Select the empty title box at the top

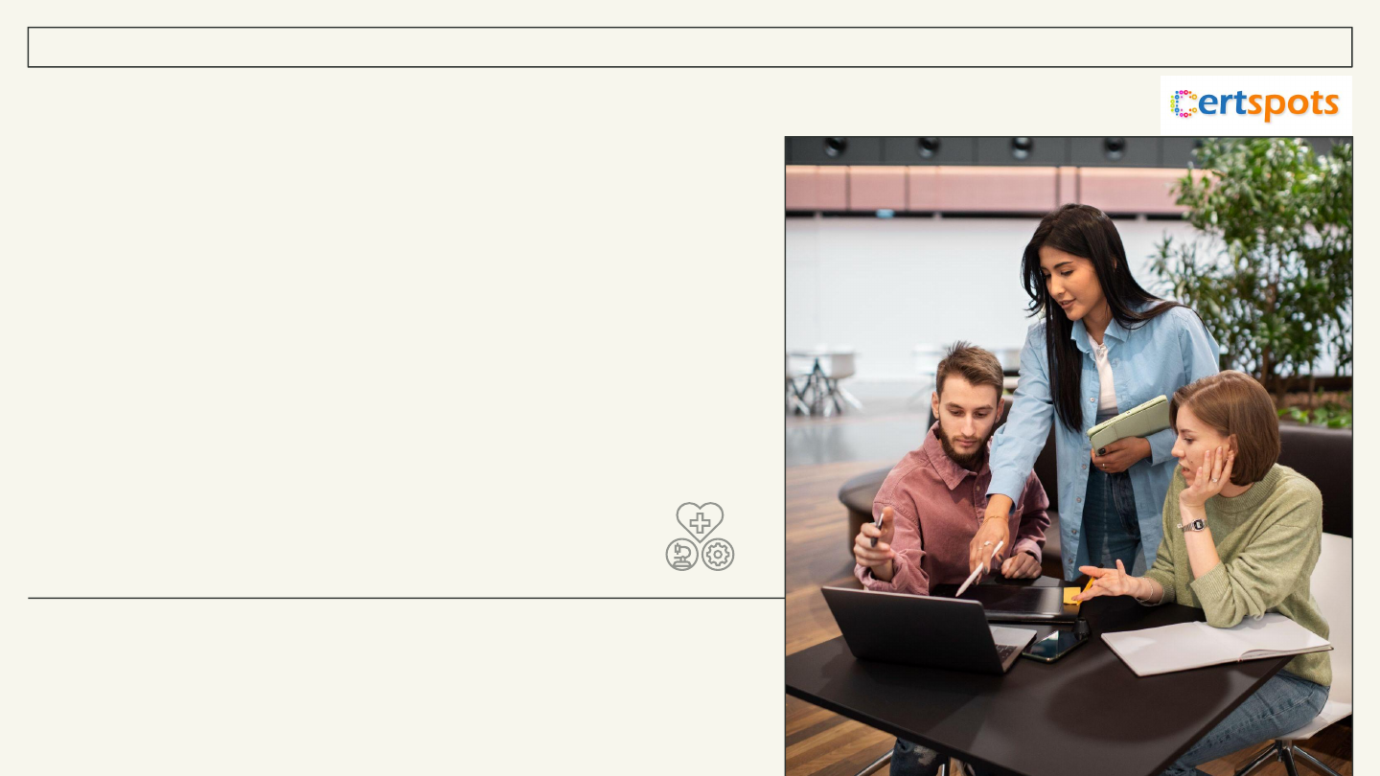[x=690, y=47]
